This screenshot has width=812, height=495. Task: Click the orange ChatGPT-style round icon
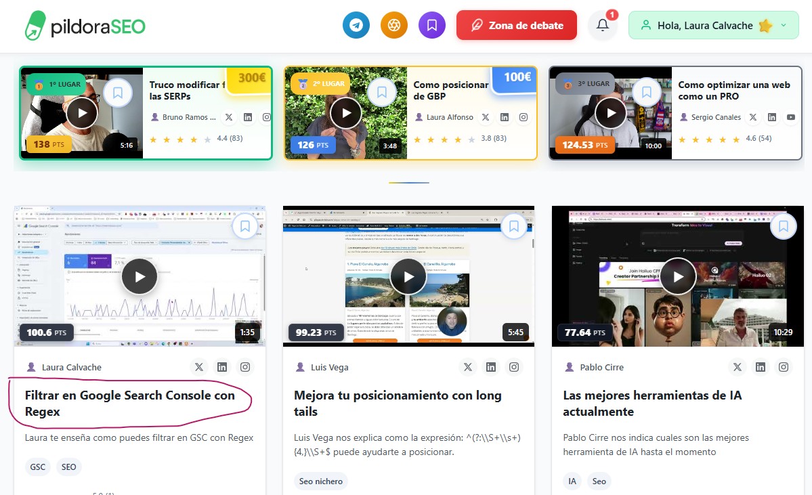tap(394, 25)
